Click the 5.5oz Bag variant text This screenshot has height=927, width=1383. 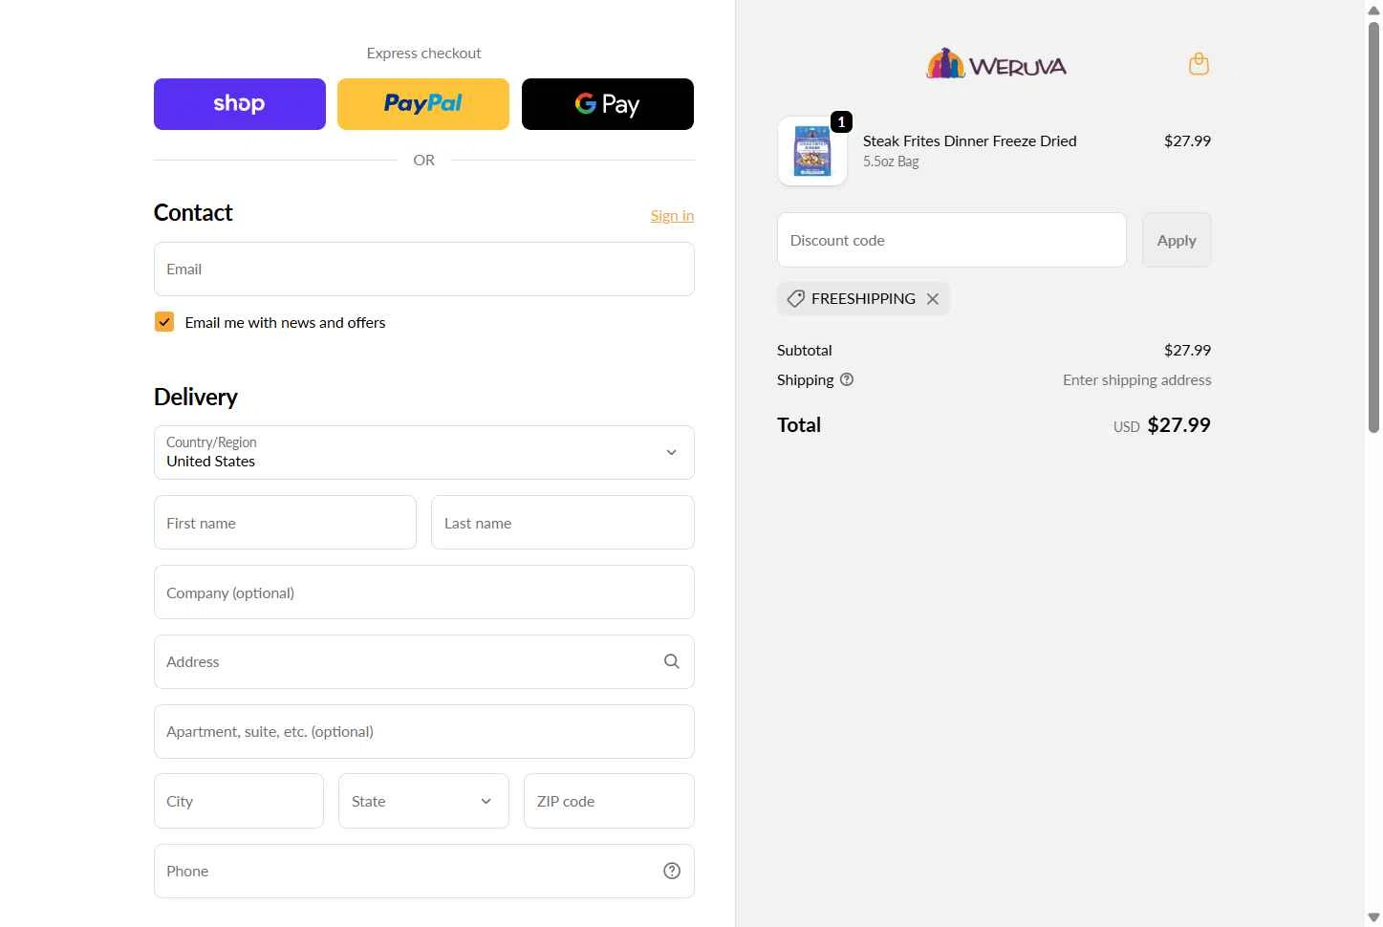[891, 162]
